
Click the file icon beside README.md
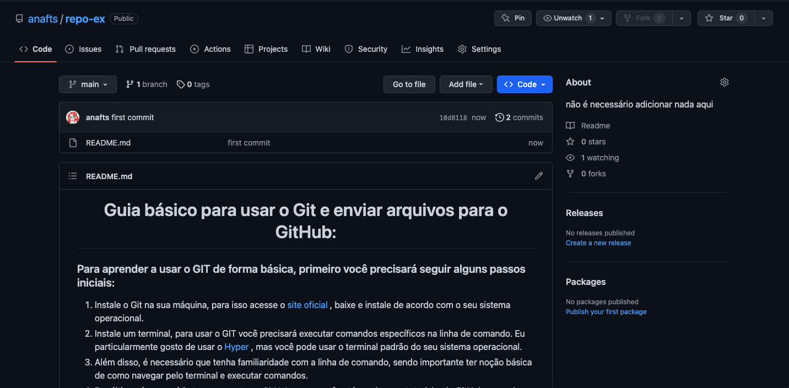73,143
